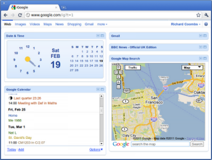
Task: Maximize the Google Calendar gadget
Action: (102, 89)
